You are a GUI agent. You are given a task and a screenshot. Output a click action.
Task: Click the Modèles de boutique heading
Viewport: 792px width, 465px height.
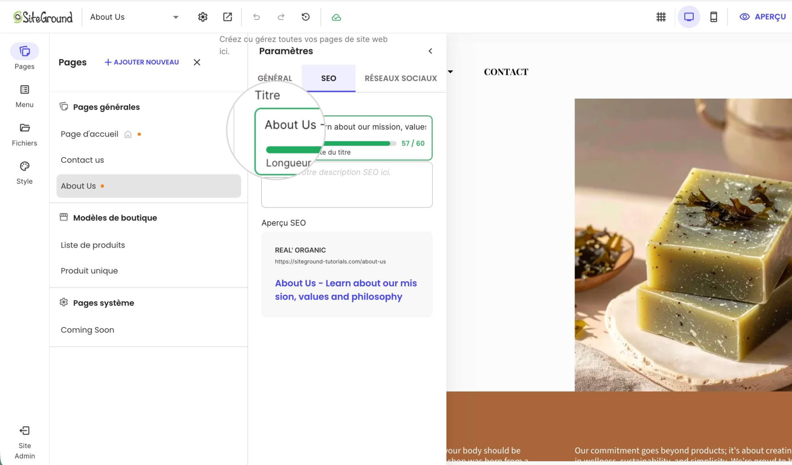pos(115,218)
